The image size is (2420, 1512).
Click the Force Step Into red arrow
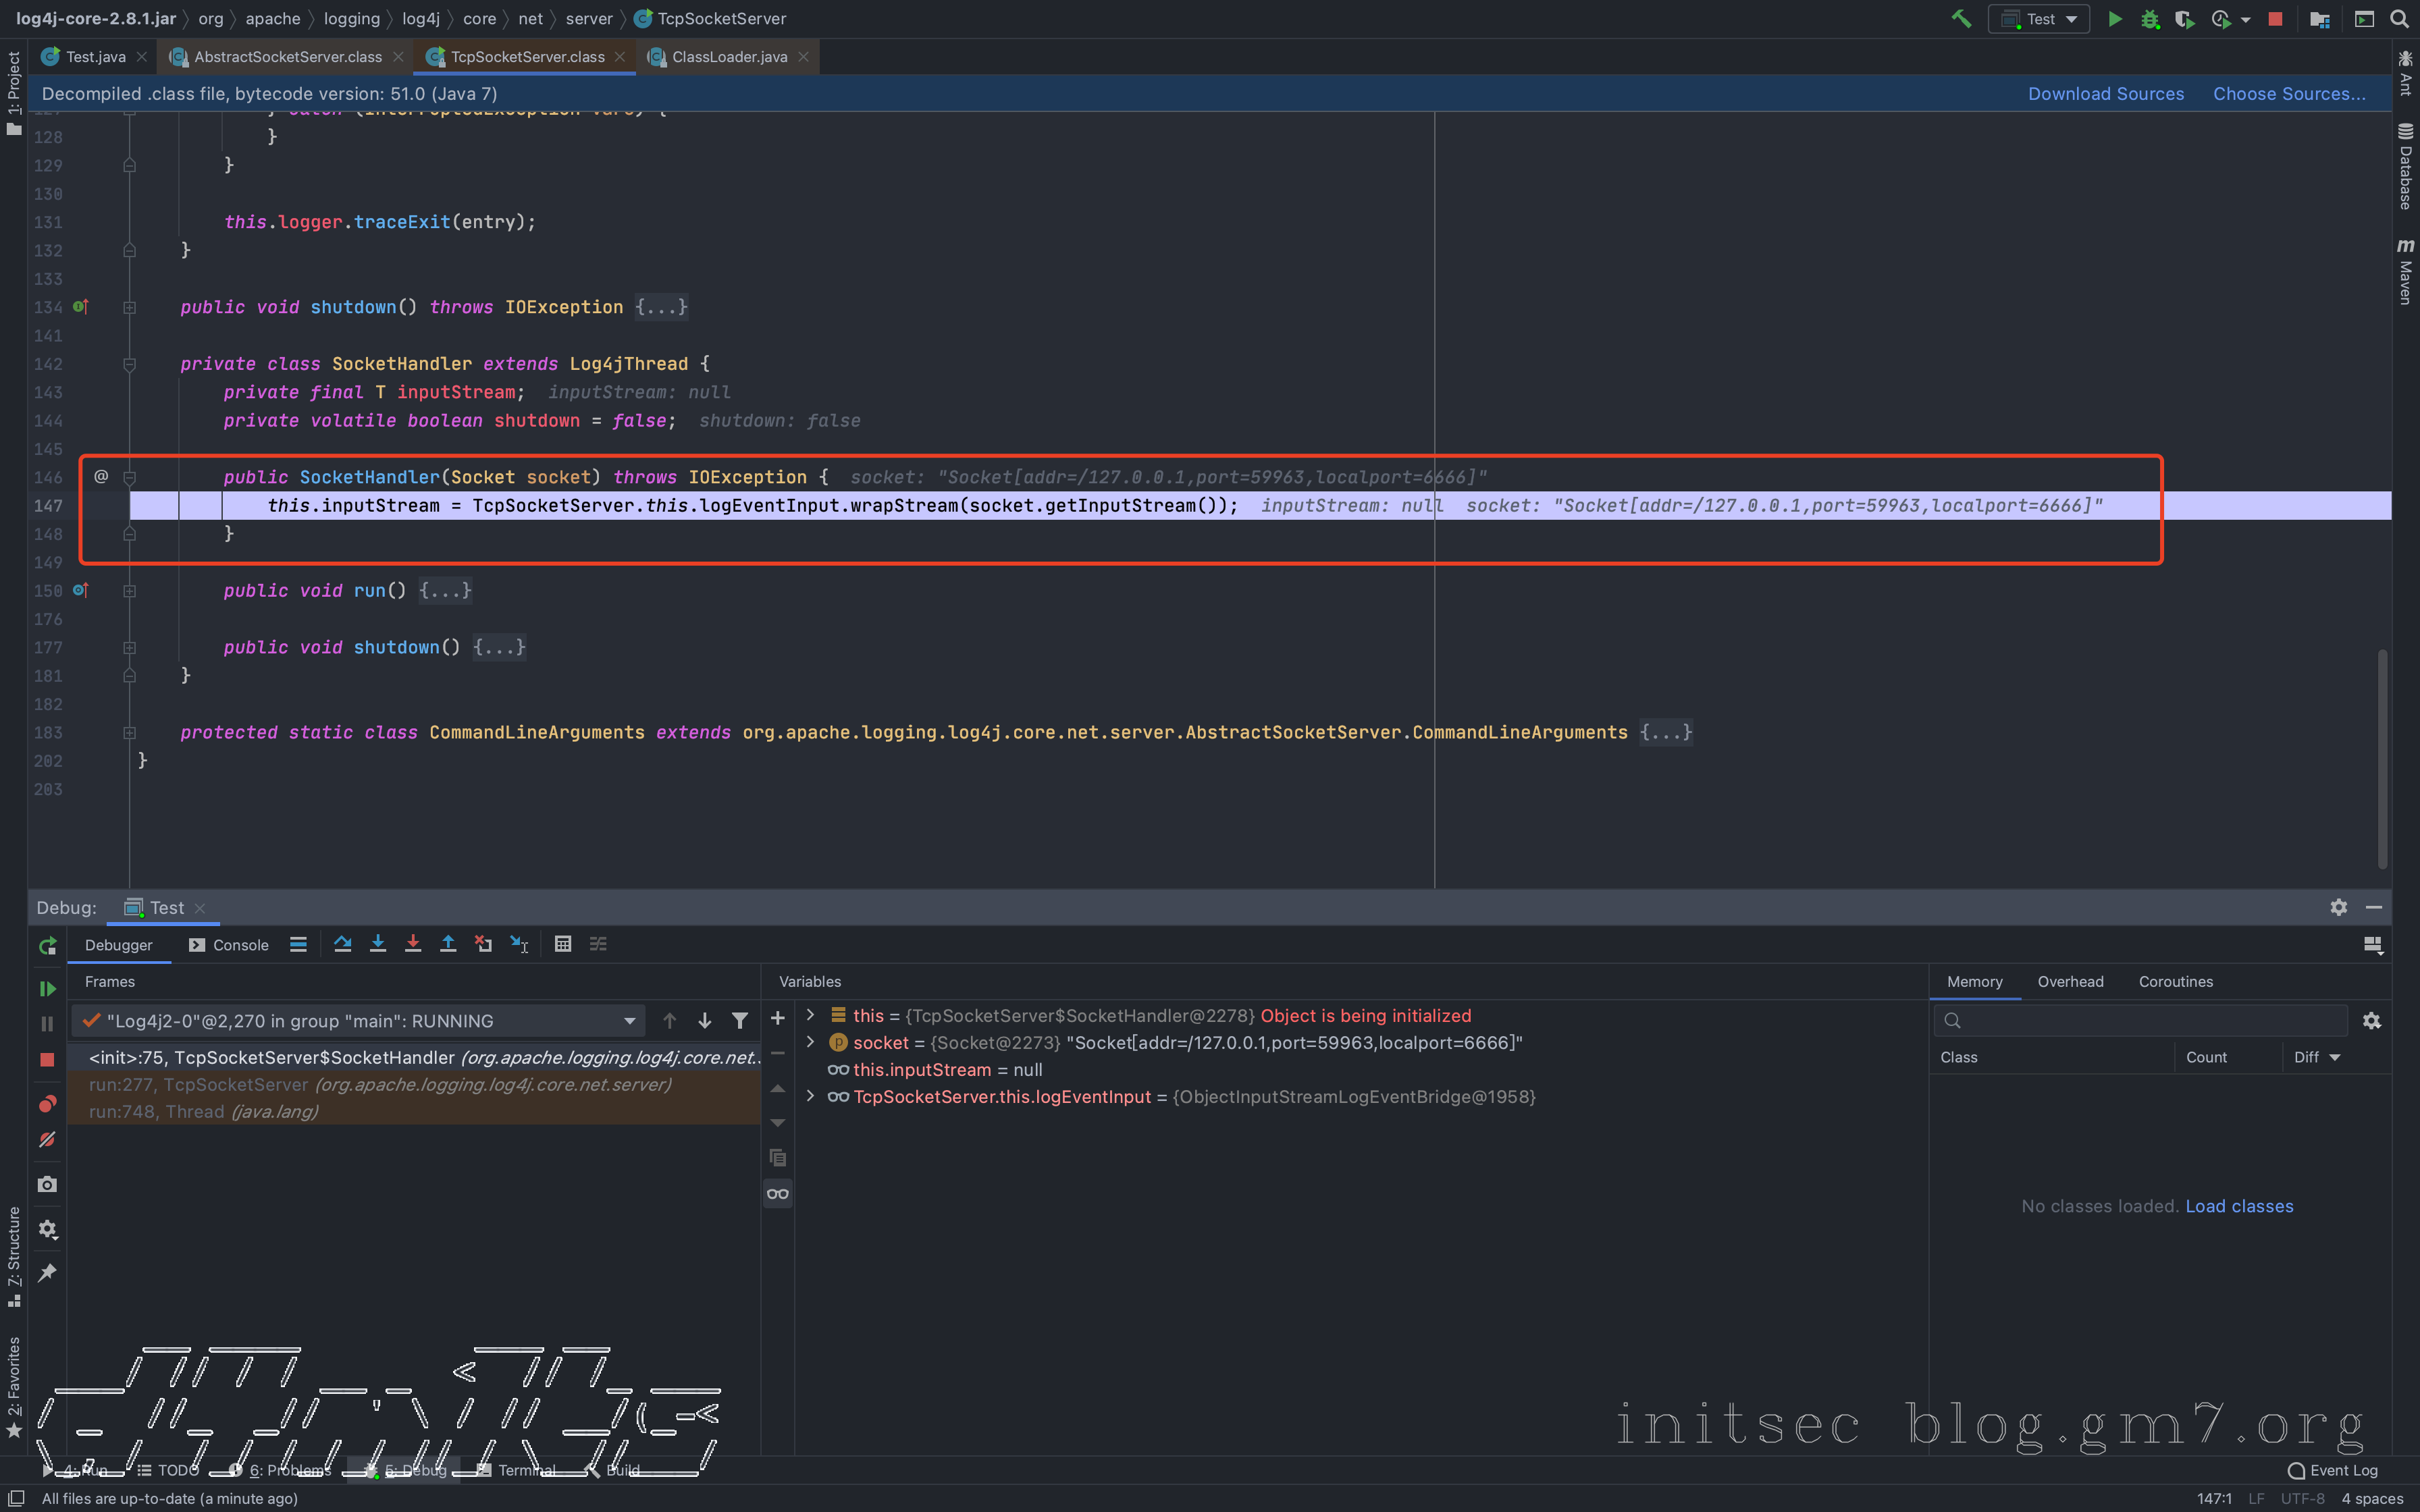[413, 944]
